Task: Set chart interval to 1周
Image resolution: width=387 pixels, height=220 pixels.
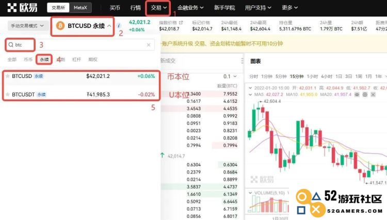Action: 359,76
